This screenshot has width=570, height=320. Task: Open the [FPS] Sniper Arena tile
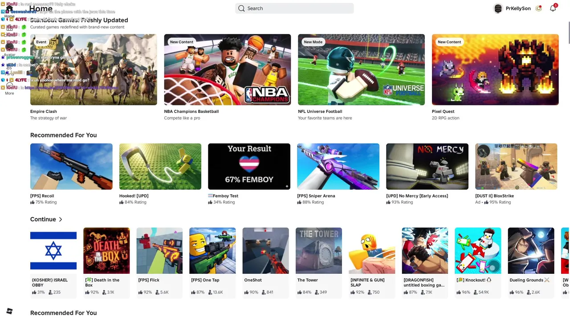(x=338, y=174)
